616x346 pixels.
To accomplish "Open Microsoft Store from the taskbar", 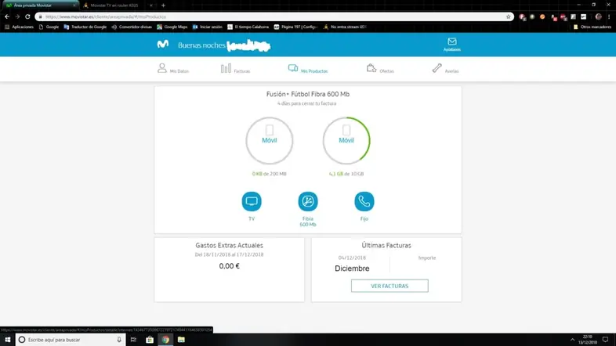I will [150, 340].
